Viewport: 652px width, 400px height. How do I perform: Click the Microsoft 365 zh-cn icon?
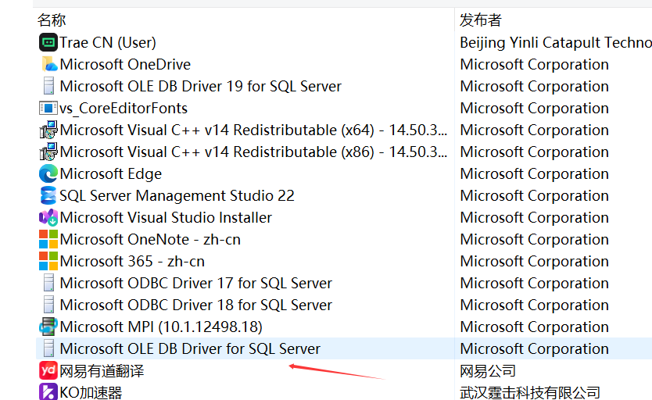pos(48,261)
